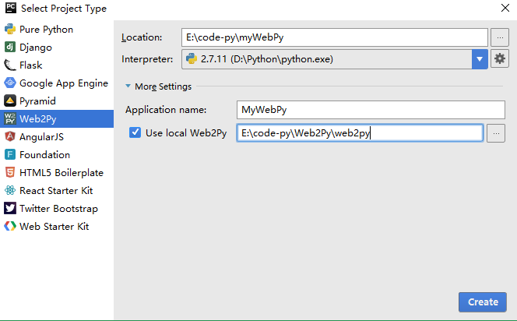Click the Interpreter label

click(147, 59)
